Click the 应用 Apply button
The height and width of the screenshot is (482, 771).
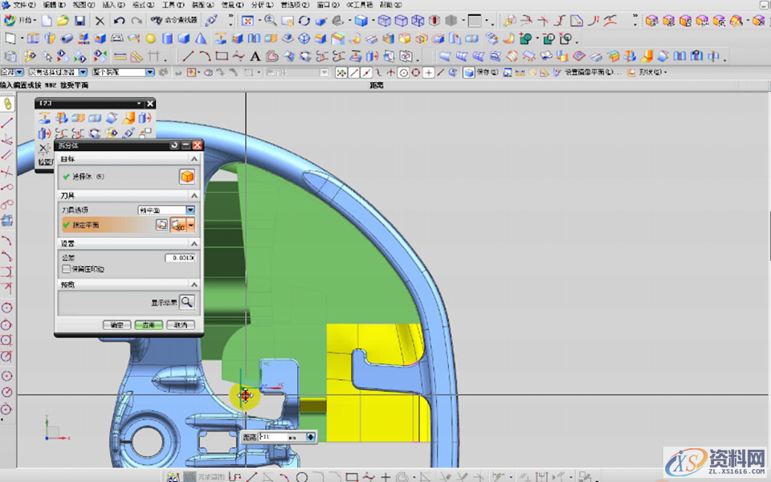pyautogui.click(x=148, y=325)
